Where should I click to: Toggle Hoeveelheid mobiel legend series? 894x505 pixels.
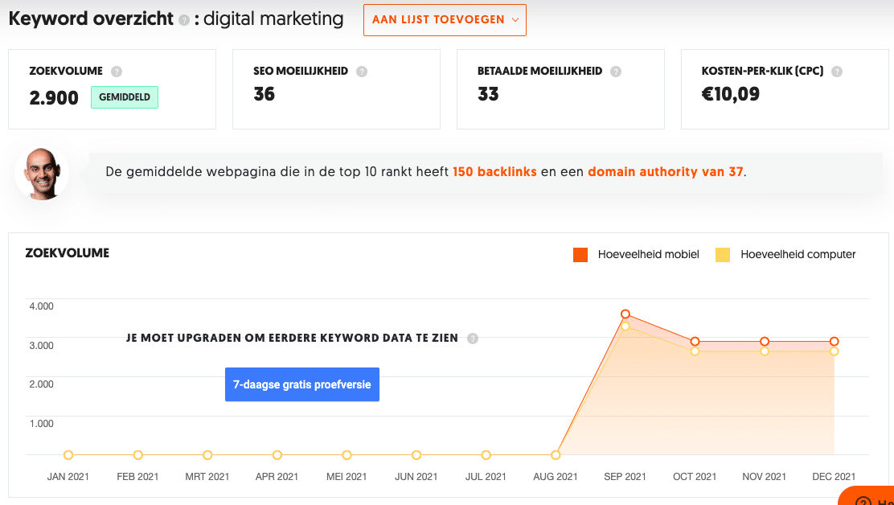click(636, 255)
